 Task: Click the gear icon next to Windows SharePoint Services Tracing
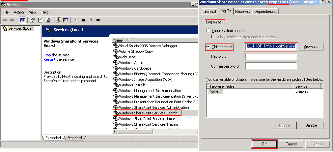tap(116, 124)
